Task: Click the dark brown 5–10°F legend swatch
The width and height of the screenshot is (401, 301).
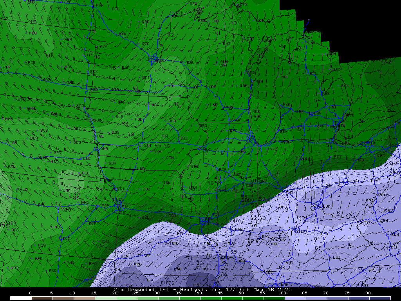Action: click(42, 298)
